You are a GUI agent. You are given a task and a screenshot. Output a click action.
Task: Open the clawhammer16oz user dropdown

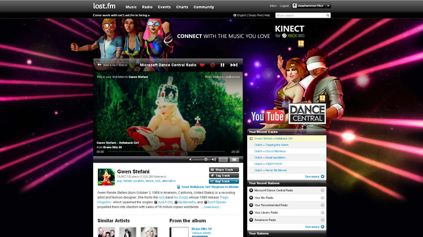pos(328,6)
